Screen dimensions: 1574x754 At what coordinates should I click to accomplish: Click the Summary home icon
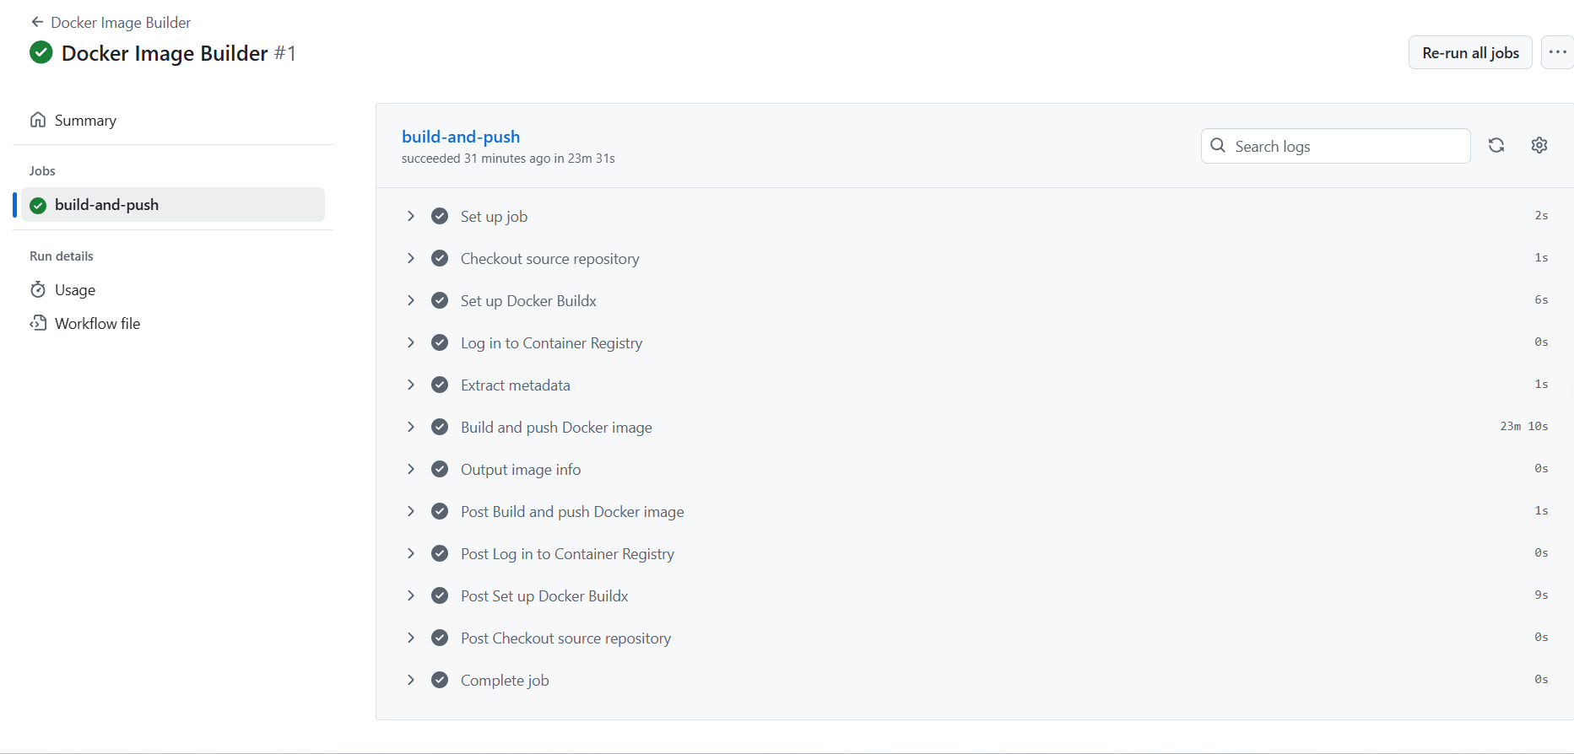click(x=38, y=120)
